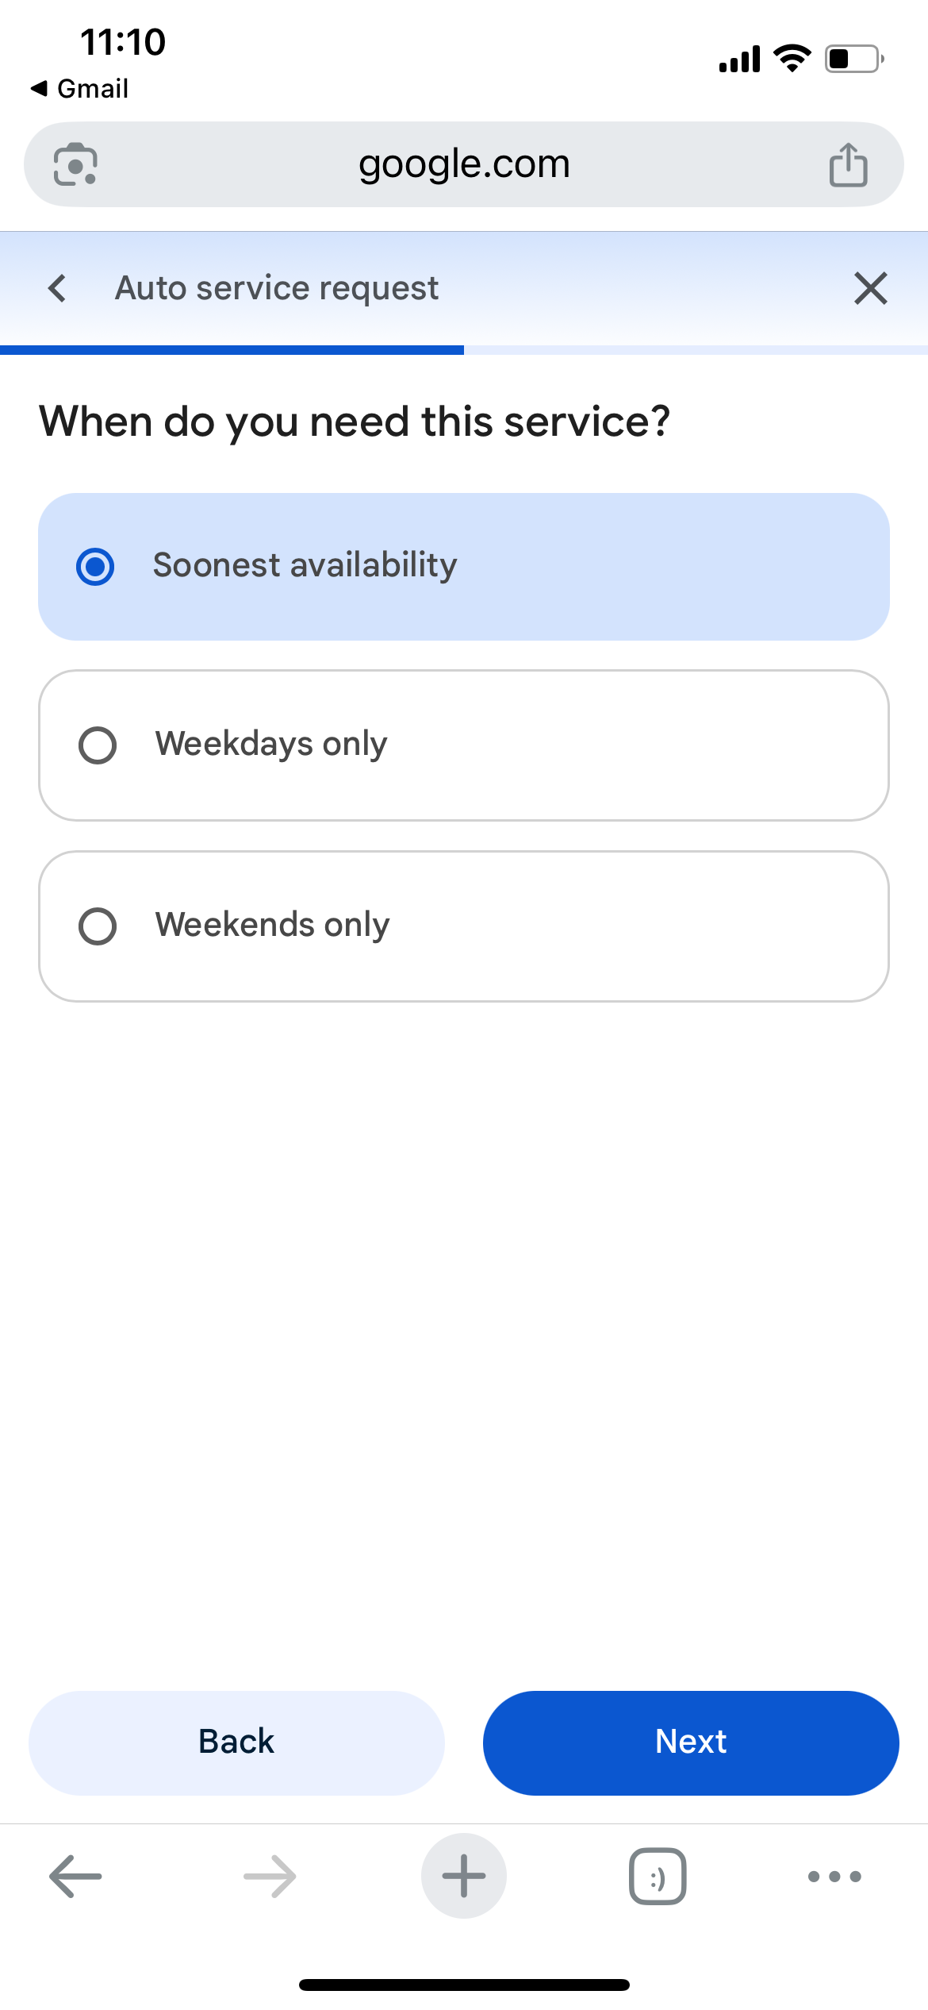This screenshot has height=2010, width=928.
Task: Tap the form progress bar
Action: (x=464, y=350)
